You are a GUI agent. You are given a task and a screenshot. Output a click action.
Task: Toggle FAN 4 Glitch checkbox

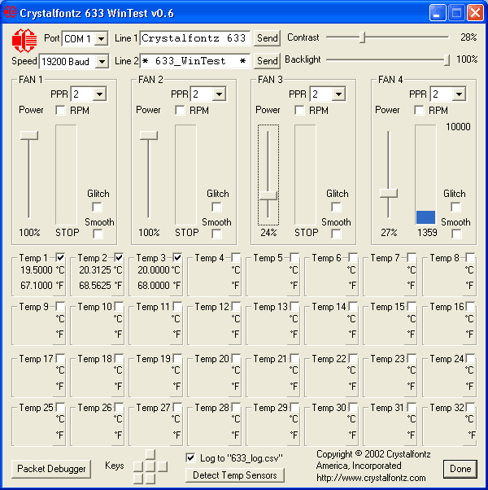pyautogui.click(x=455, y=207)
